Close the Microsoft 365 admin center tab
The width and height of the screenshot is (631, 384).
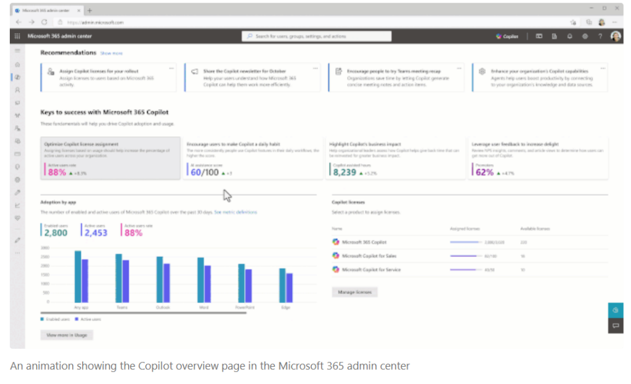tap(79, 10)
